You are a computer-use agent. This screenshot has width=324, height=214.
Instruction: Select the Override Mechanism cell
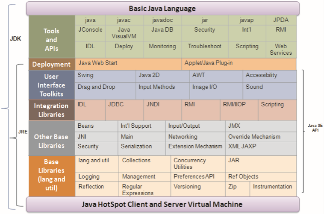point(261,137)
